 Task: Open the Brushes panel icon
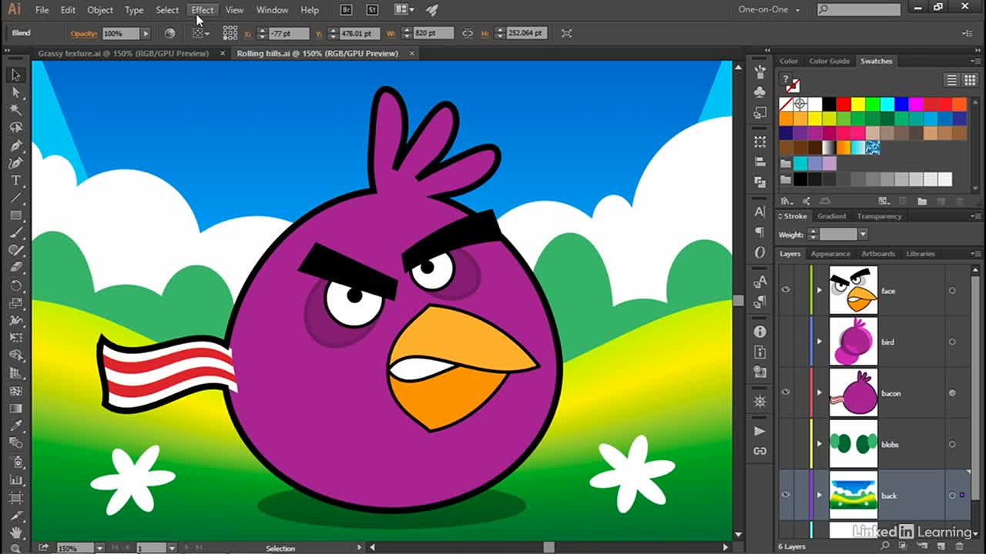tap(760, 72)
